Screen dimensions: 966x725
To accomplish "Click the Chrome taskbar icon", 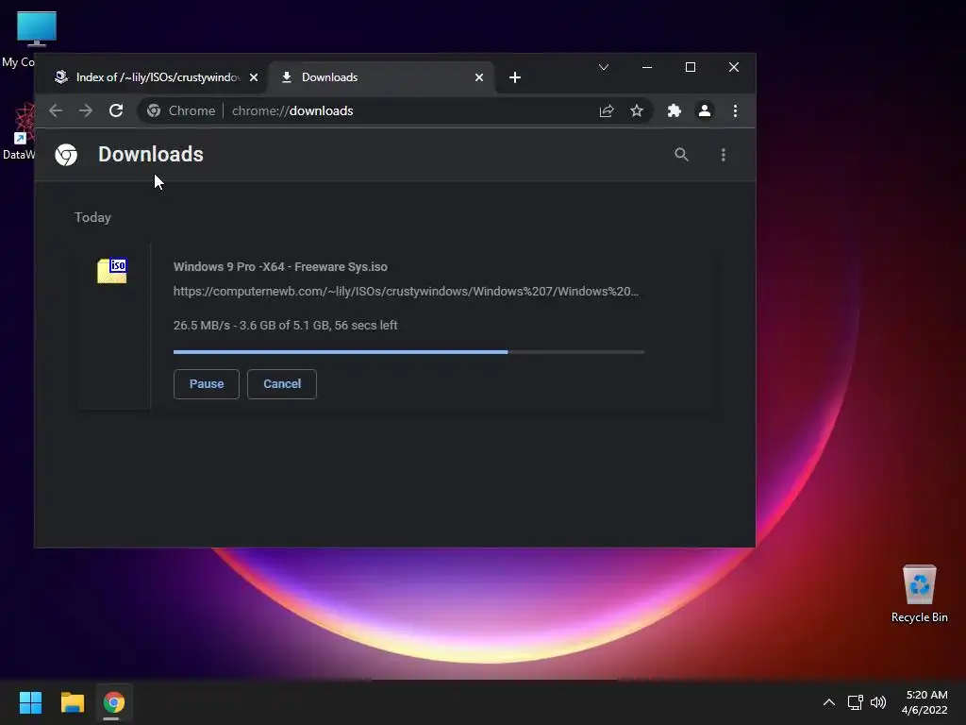I will click(114, 702).
